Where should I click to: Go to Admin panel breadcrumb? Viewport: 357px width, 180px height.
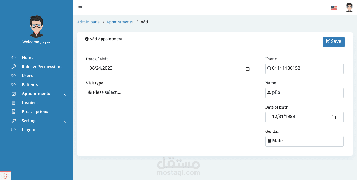[89, 22]
